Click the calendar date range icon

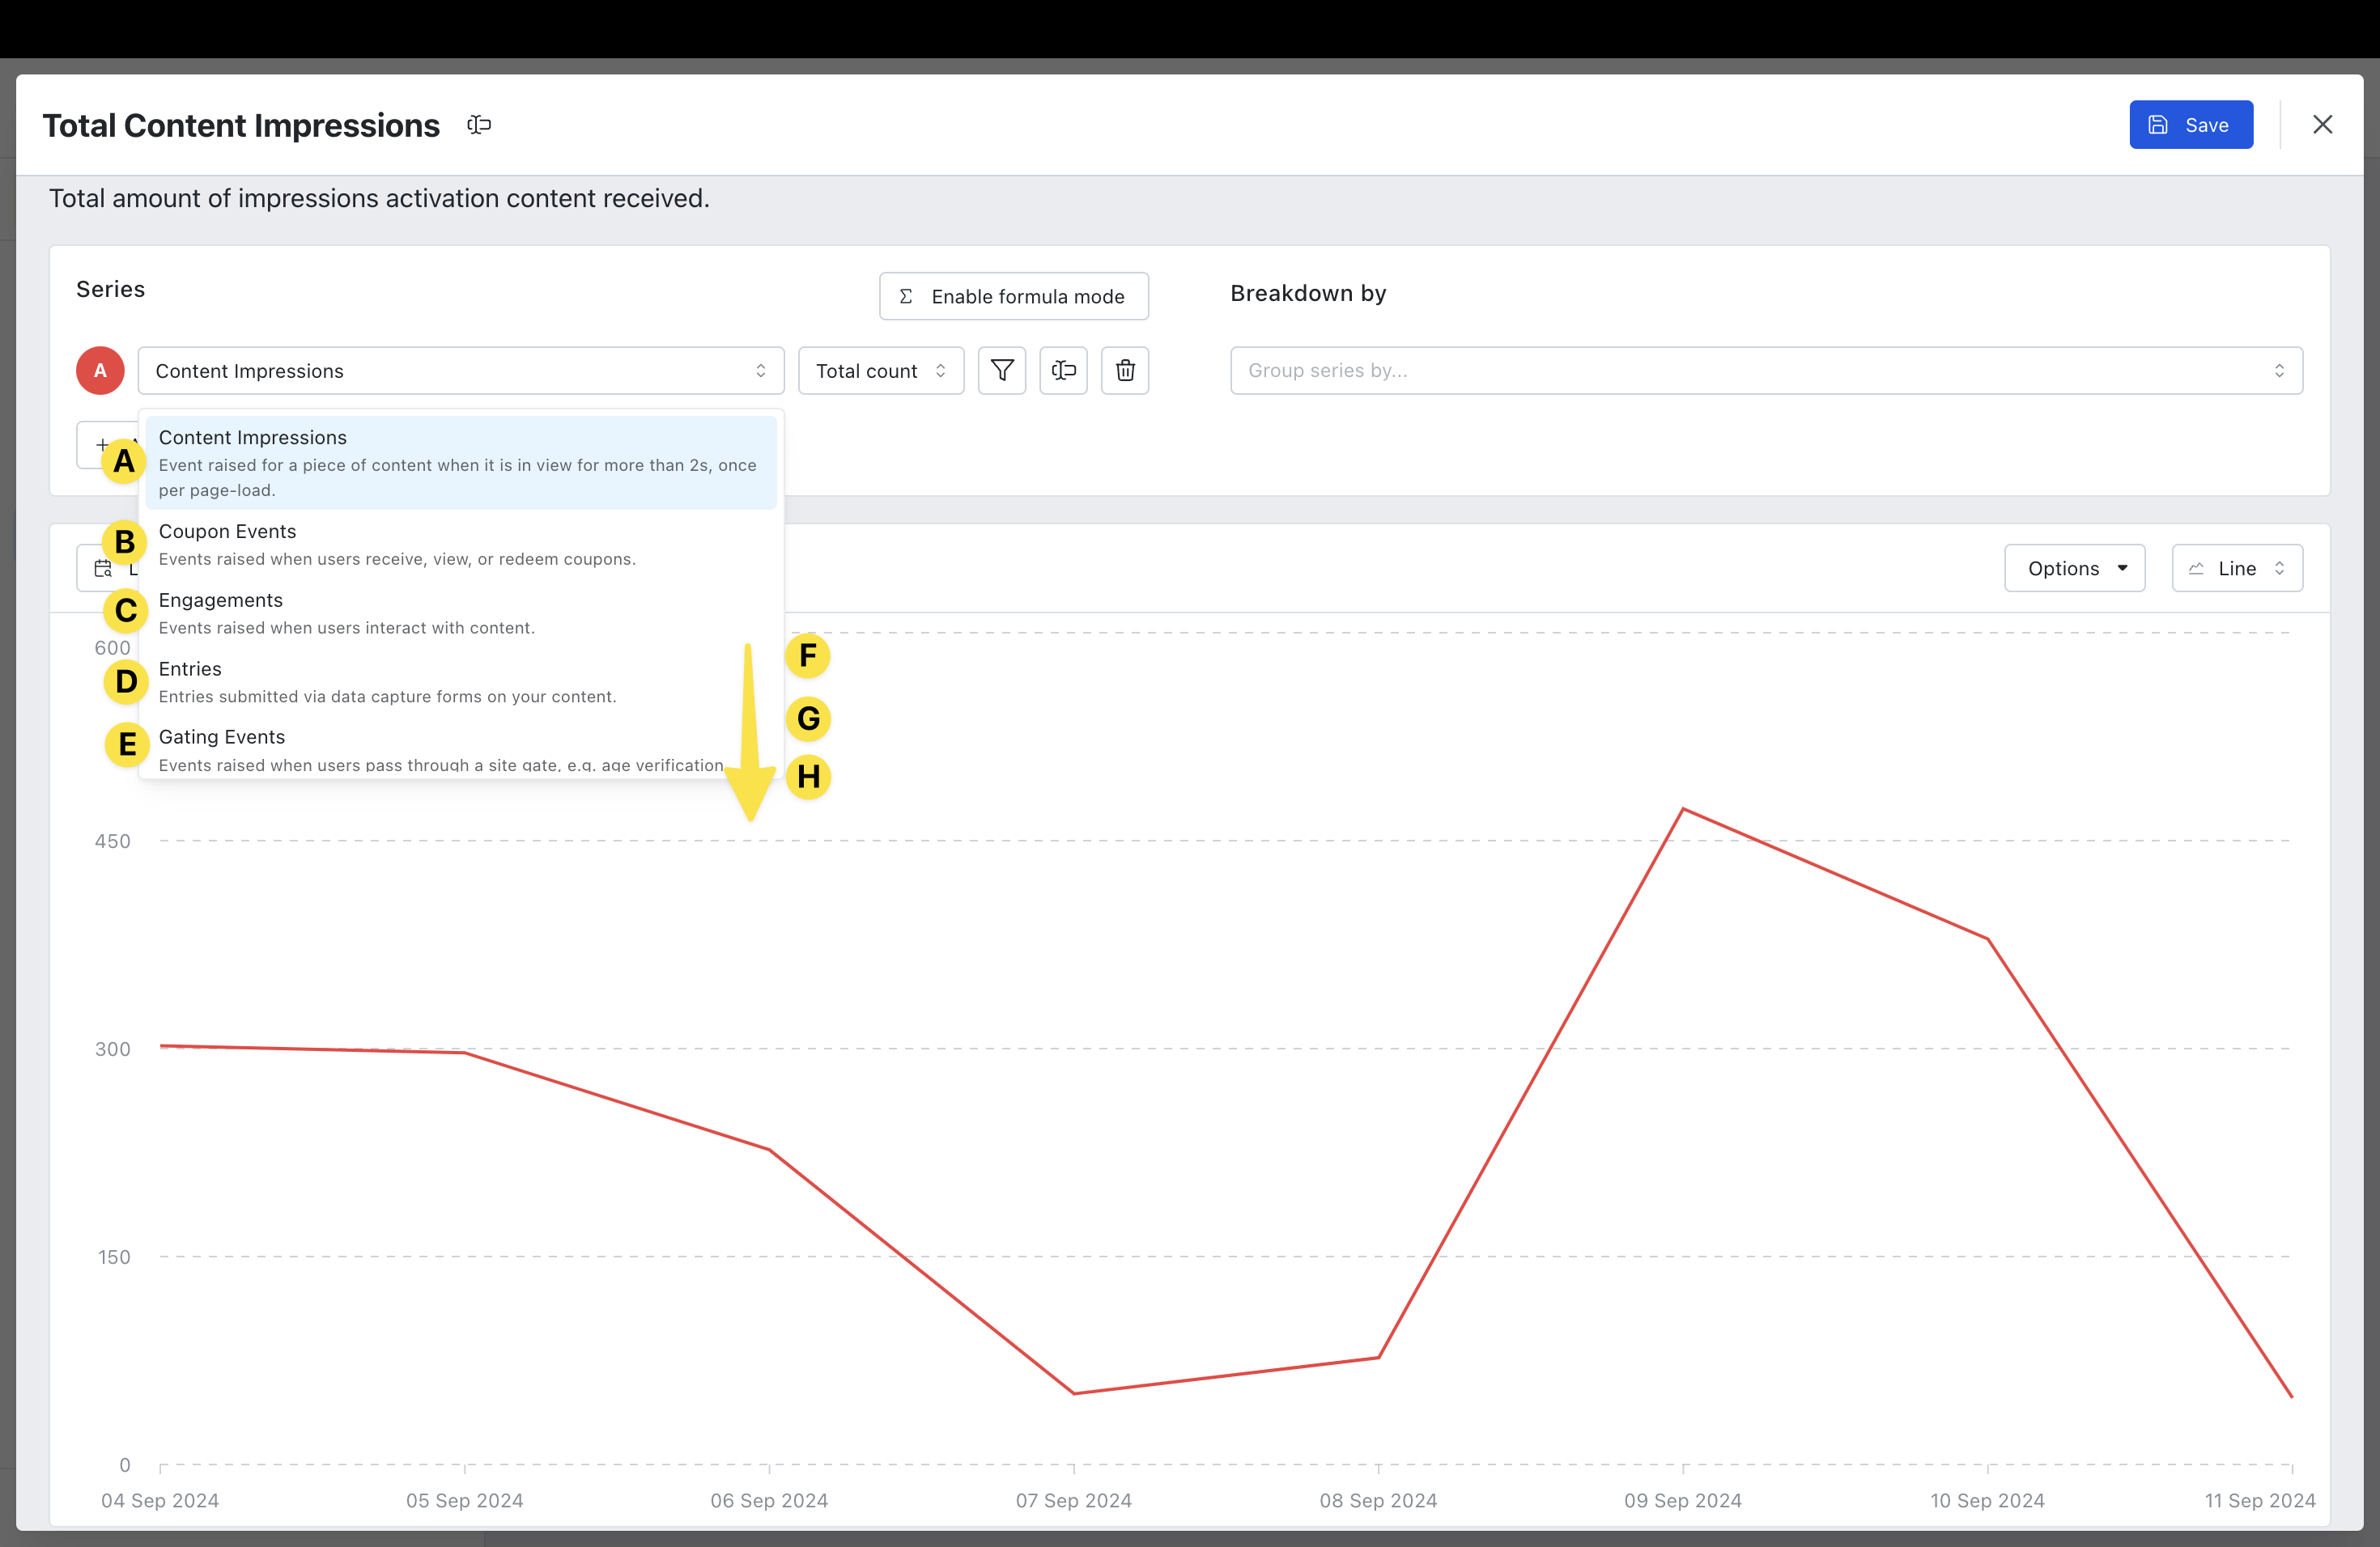click(103, 569)
